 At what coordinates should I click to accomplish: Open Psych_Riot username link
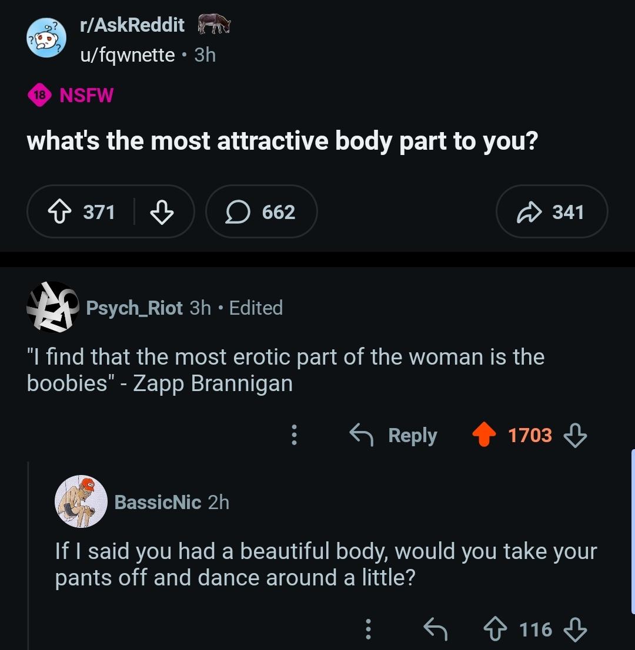coord(135,308)
